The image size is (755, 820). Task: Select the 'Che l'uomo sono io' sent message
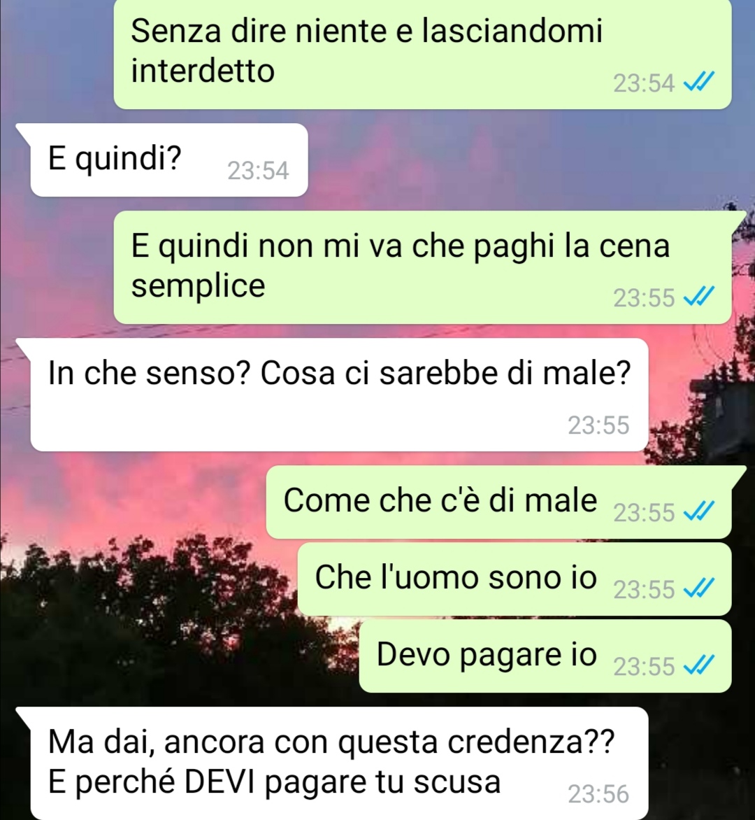click(x=514, y=579)
